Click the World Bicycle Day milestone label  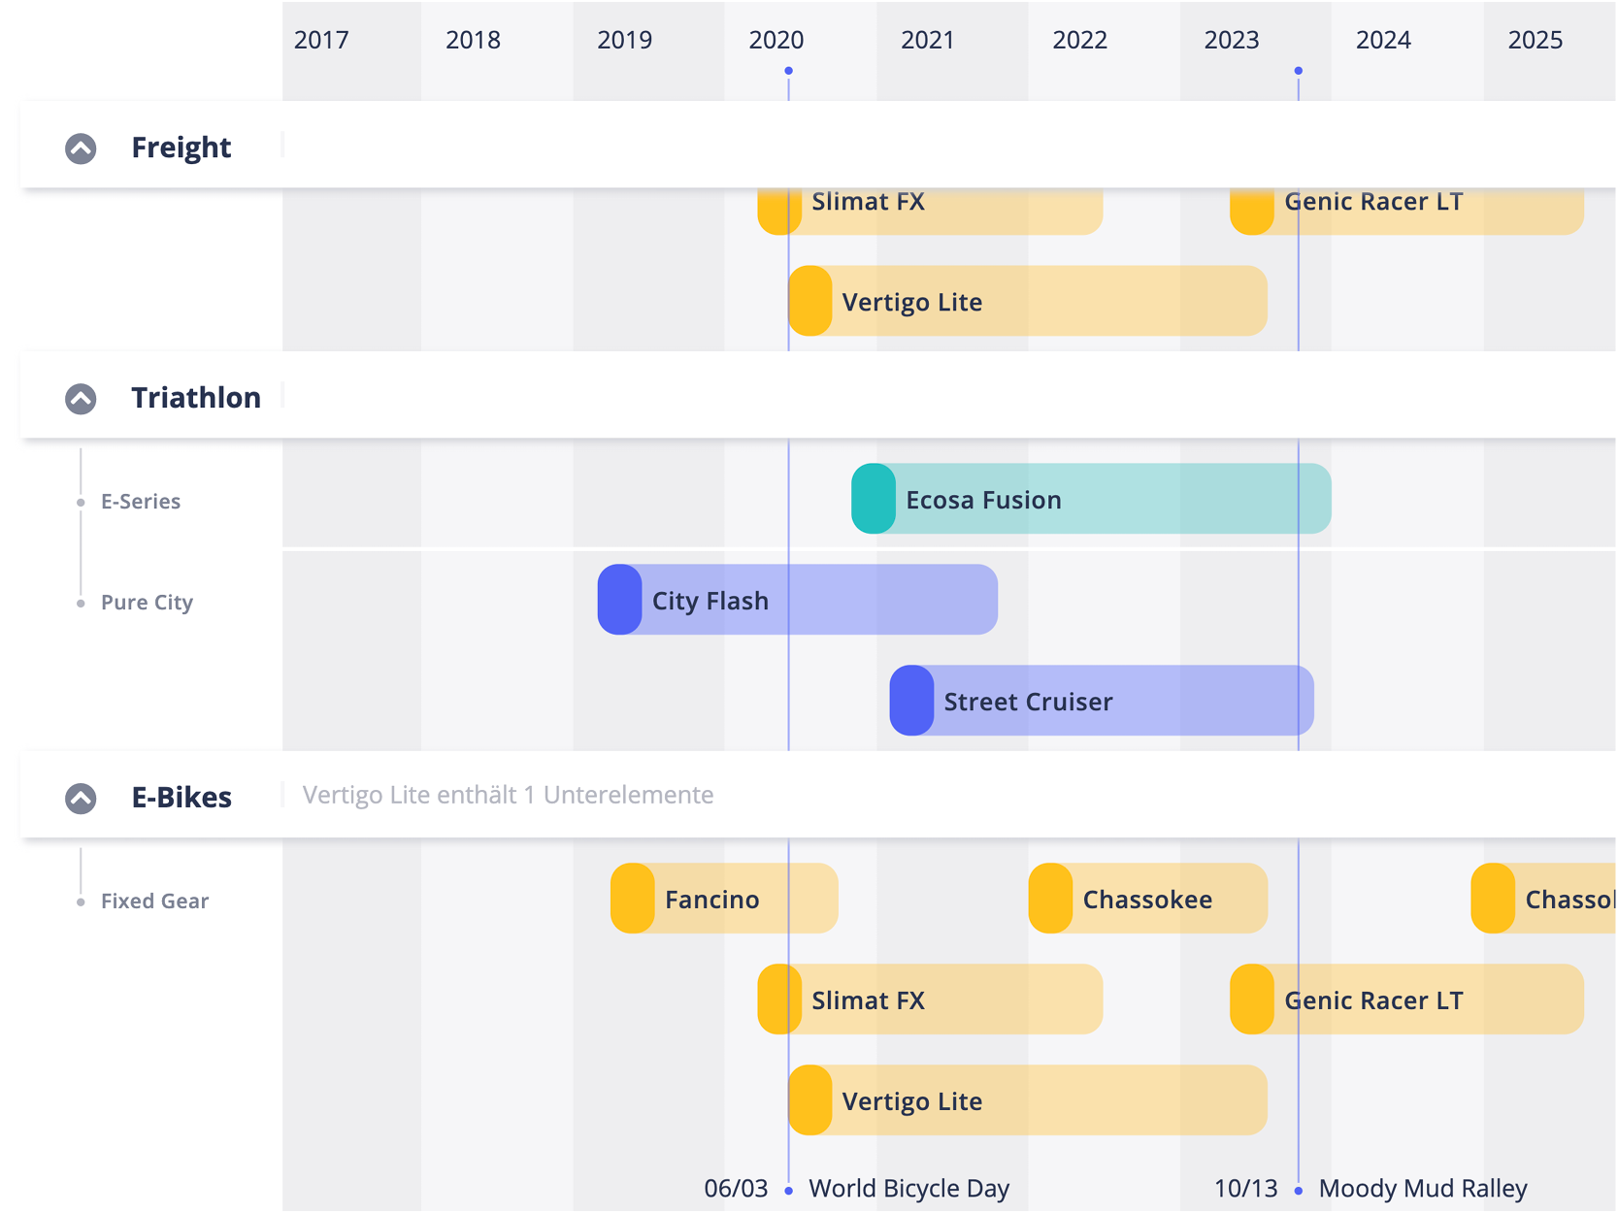coord(908,1189)
